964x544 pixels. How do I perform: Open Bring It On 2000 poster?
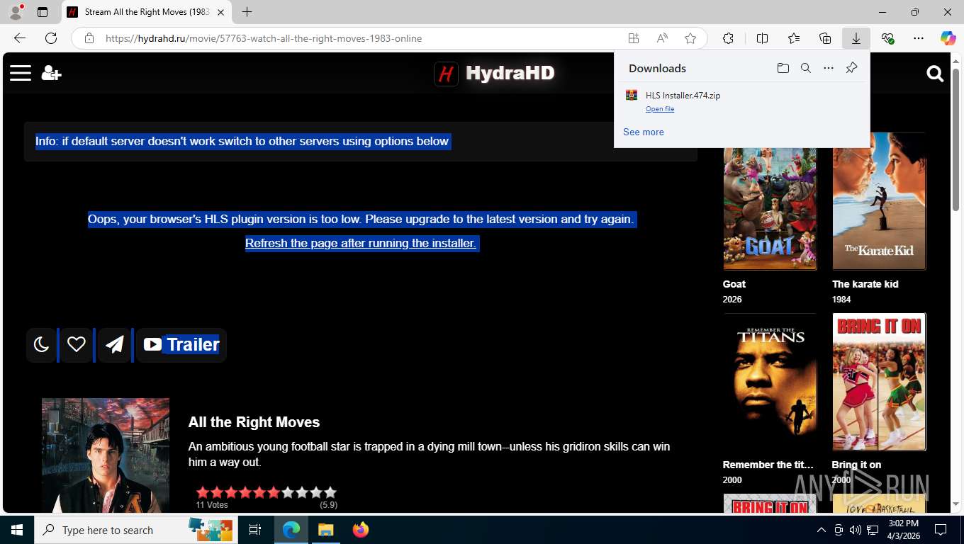click(879, 382)
